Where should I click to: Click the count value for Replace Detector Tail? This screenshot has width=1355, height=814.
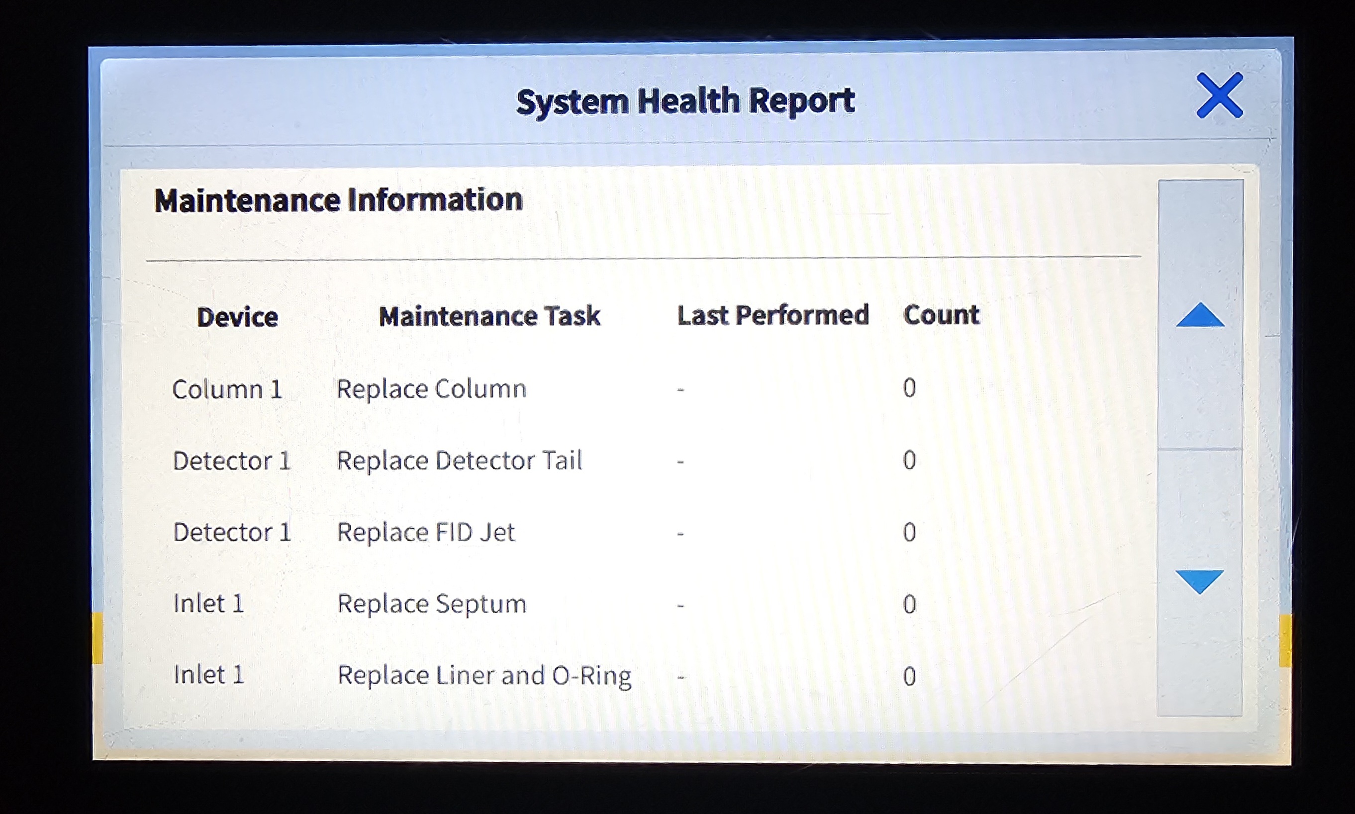click(x=909, y=460)
